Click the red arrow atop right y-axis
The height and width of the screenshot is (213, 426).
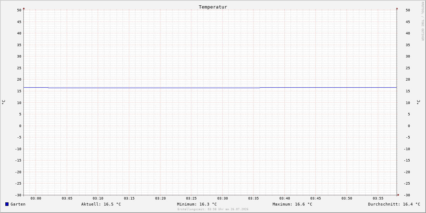pos(397,8)
